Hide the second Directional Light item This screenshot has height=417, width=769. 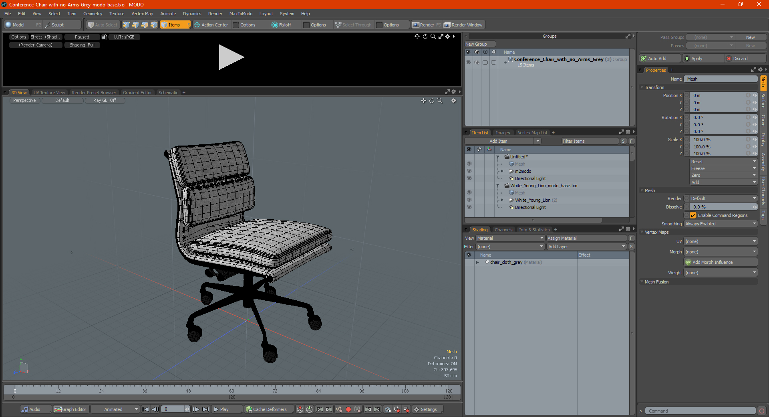coord(469,207)
